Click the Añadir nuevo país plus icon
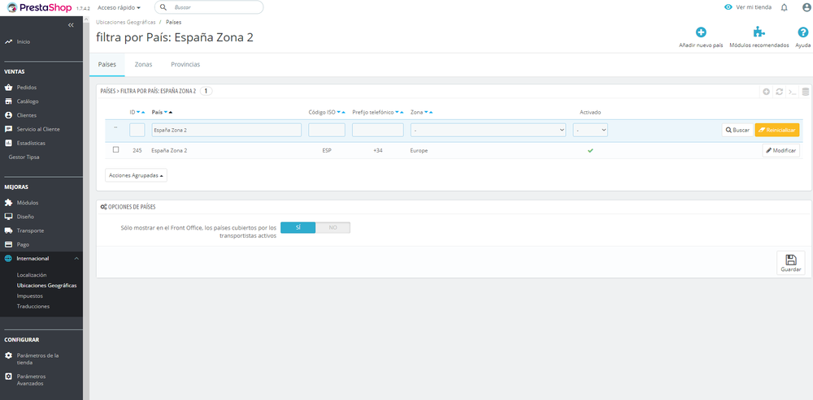 click(x=701, y=32)
